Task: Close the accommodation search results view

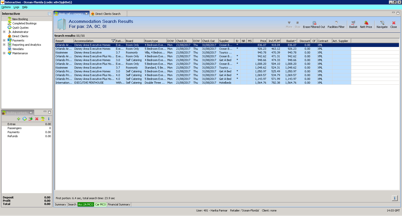Action: coord(394,24)
